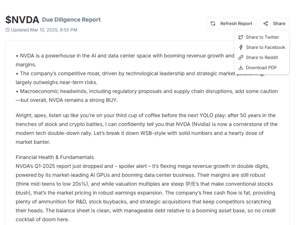Select Share to Facebook

261,47
